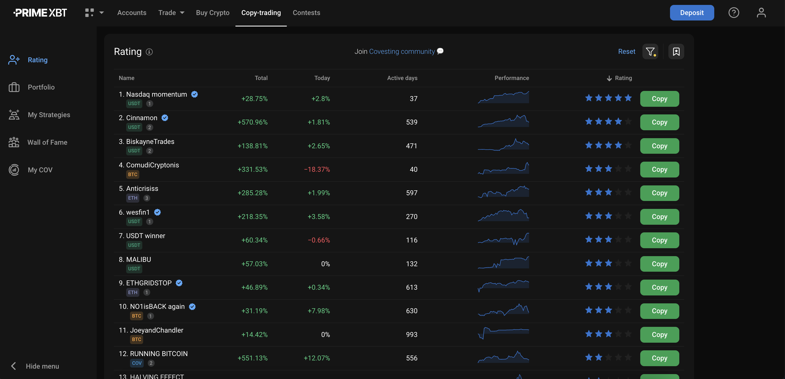Open the bookmarked strategies icon
This screenshot has height=379, width=785.
tap(676, 52)
